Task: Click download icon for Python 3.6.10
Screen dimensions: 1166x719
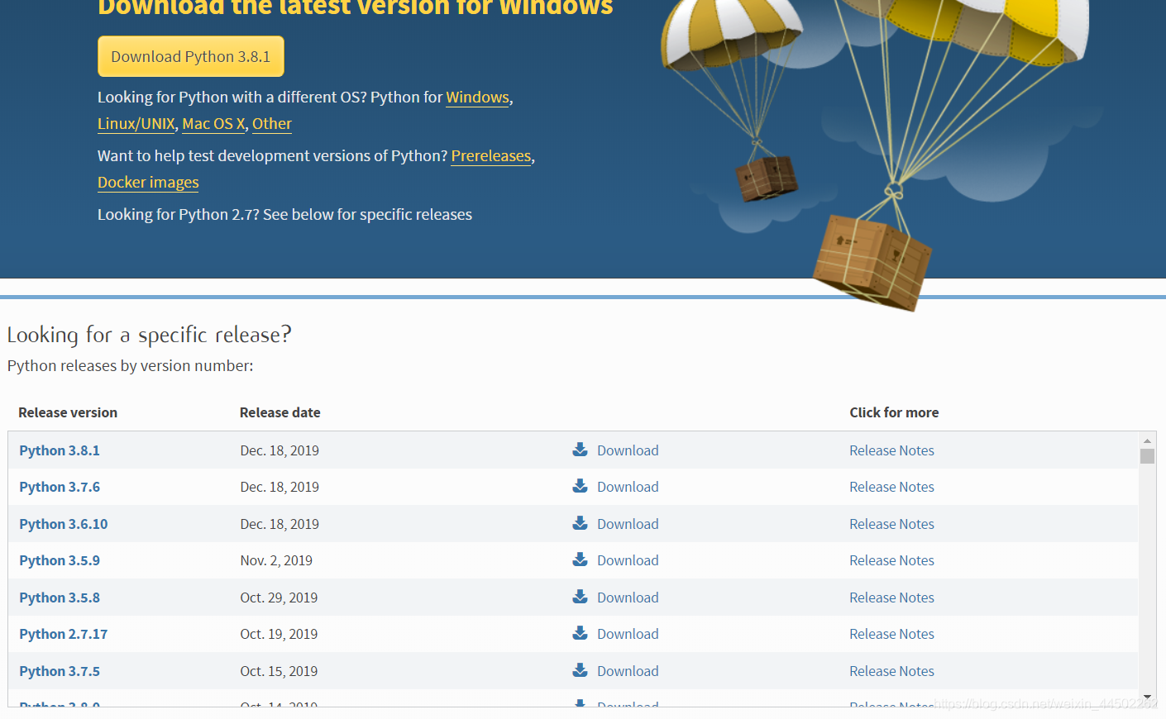Action: [x=581, y=523]
